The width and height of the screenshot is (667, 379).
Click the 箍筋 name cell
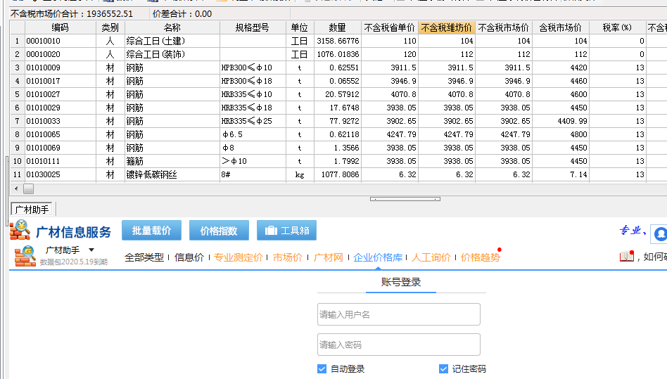click(x=172, y=162)
